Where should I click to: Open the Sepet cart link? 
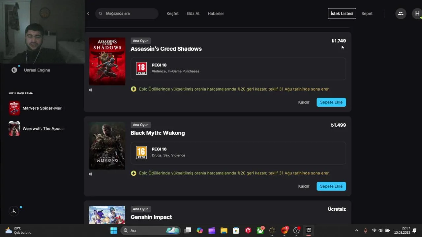(x=367, y=13)
